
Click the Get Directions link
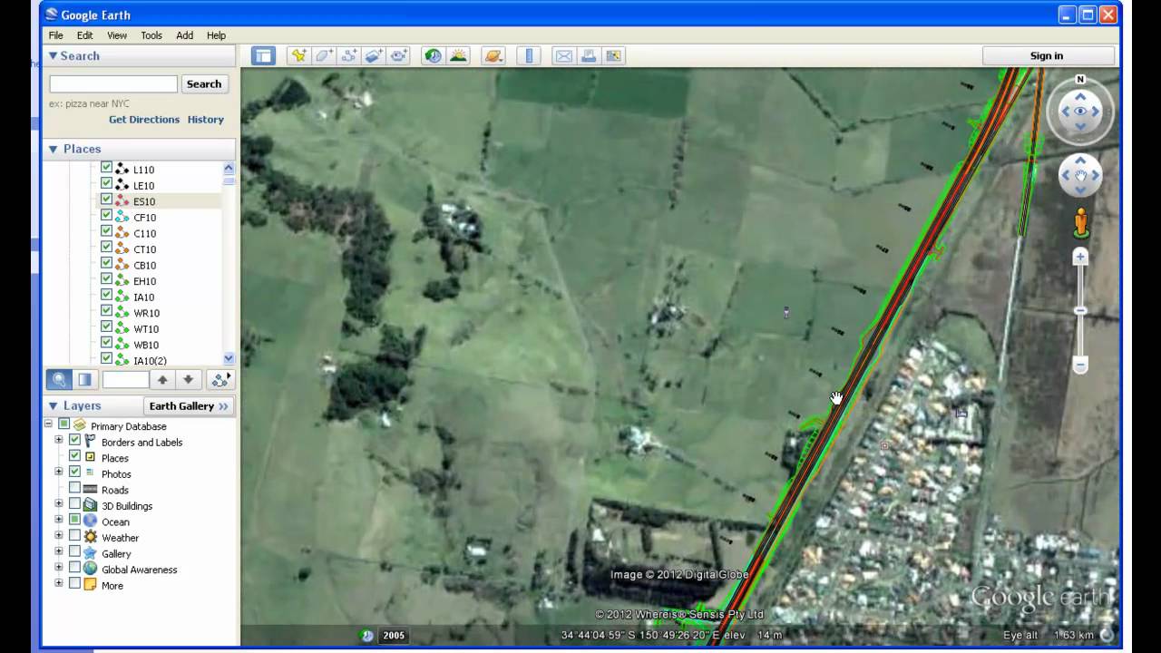(144, 120)
